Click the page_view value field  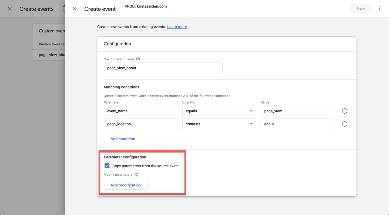[297, 111]
